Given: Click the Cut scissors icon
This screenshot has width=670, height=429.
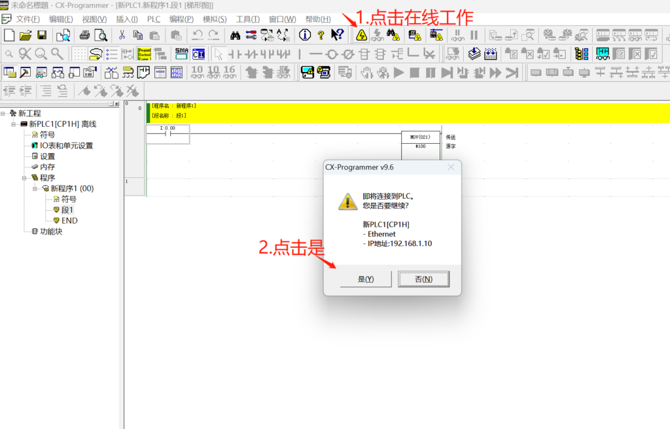Looking at the screenshot, I should 122,35.
